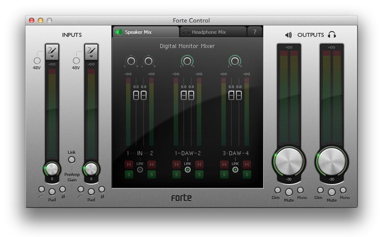Image resolution: width=383 pixels, height=237 pixels.
Task: Toggle Link for 3-DAW-4 channels
Action: [235, 170]
